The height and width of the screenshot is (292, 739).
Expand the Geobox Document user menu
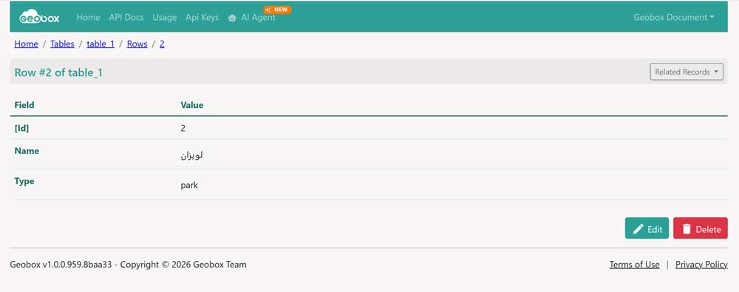point(673,18)
